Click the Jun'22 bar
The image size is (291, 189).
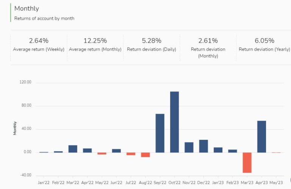116,150
